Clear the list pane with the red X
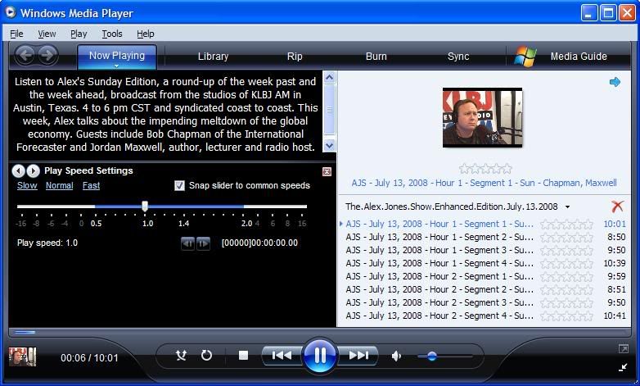Image resolution: width=640 pixels, height=386 pixels. (x=617, y=206)
